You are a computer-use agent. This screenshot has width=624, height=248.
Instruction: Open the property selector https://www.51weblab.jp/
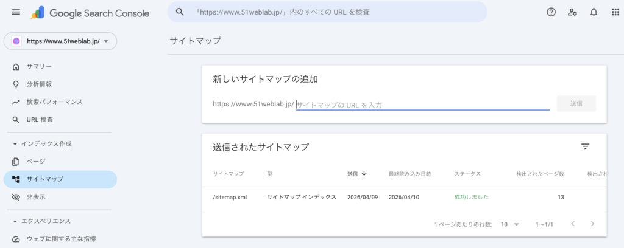(60, 41)
